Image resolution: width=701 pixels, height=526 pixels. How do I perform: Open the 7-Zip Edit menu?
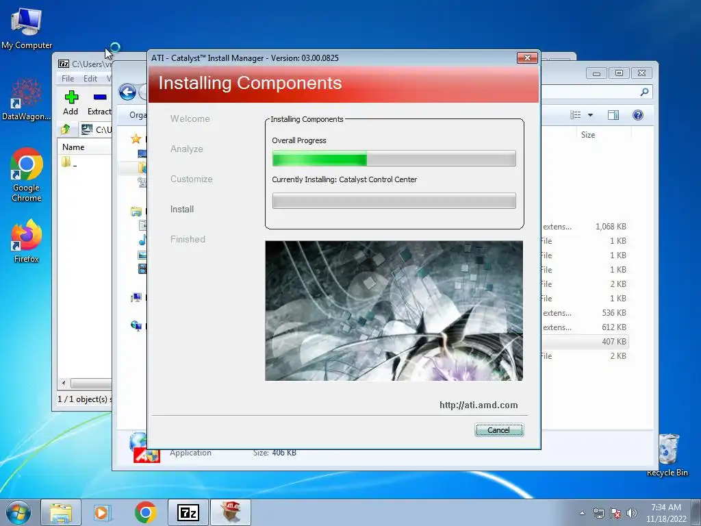(x=90, y=78)
